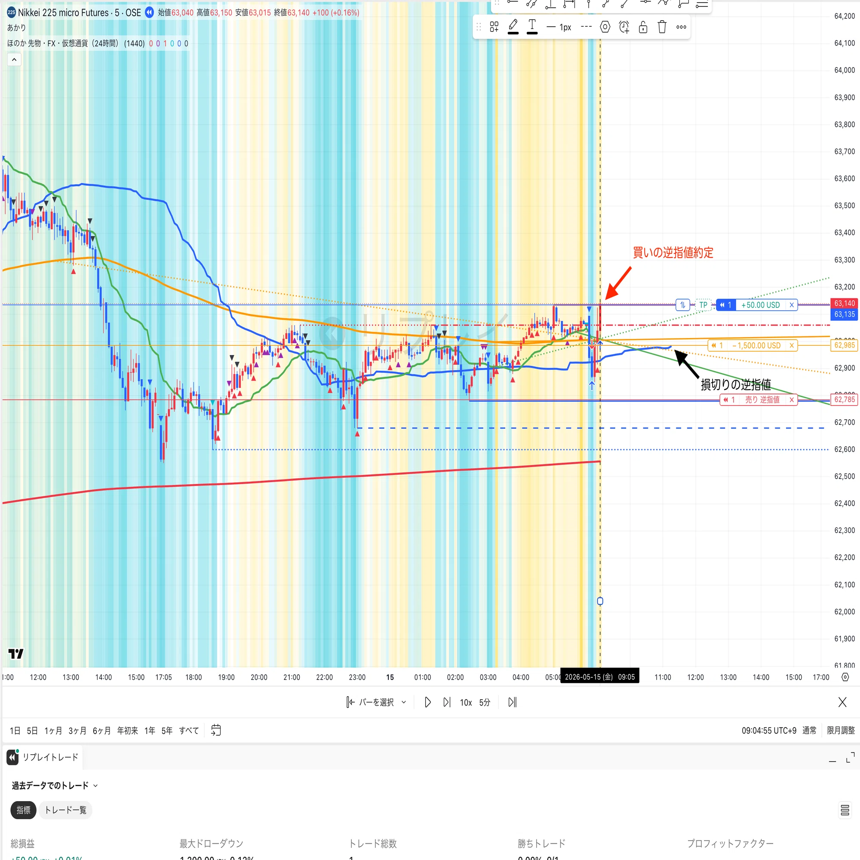Click the バーを選択 select bar button
Viewport: 860px width, 860px height.
[370, 703]
